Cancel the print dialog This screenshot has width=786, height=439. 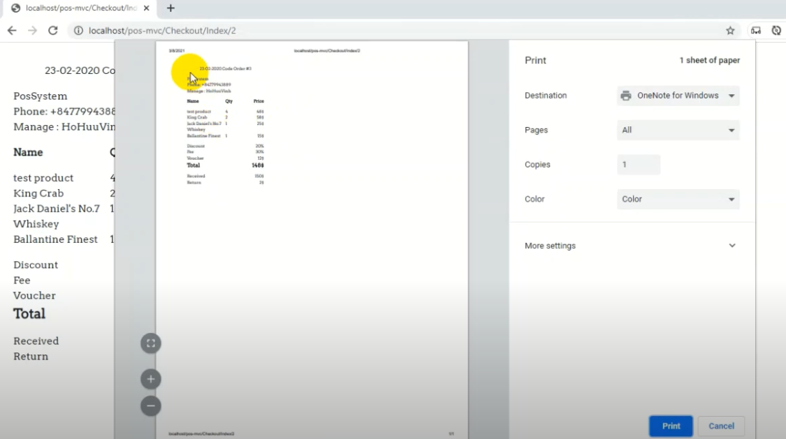coord(721,426)
